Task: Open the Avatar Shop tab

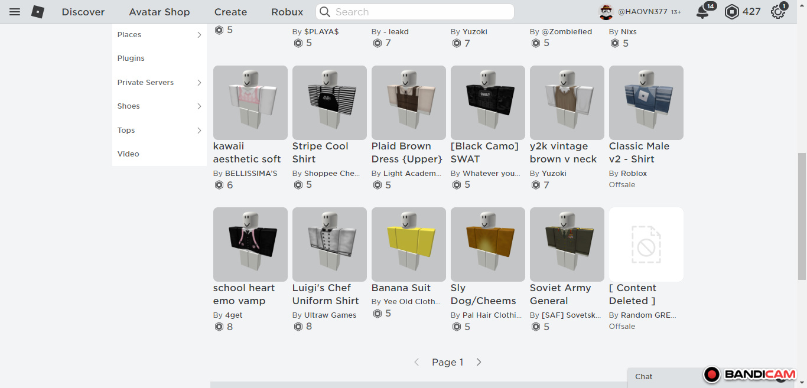Action: coord(160,12)
